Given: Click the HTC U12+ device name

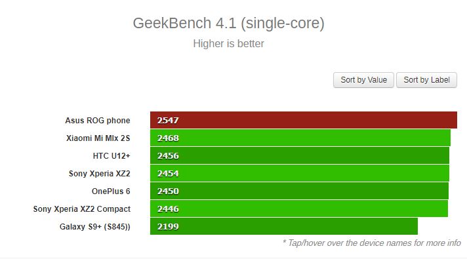Looking at the screenshot, I should point(112,155).
